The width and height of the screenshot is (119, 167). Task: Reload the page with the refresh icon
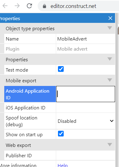(29, 6)
